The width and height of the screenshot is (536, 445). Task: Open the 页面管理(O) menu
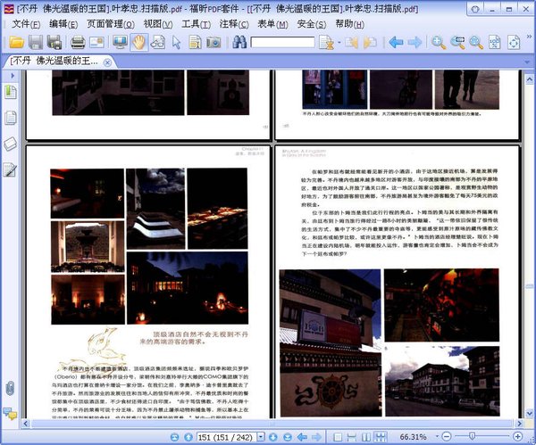click(110, 24)
